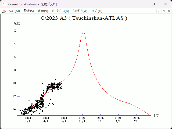Click the peak of the red light curve
Screen dimensions: 172x129
[x=84, y=32]
